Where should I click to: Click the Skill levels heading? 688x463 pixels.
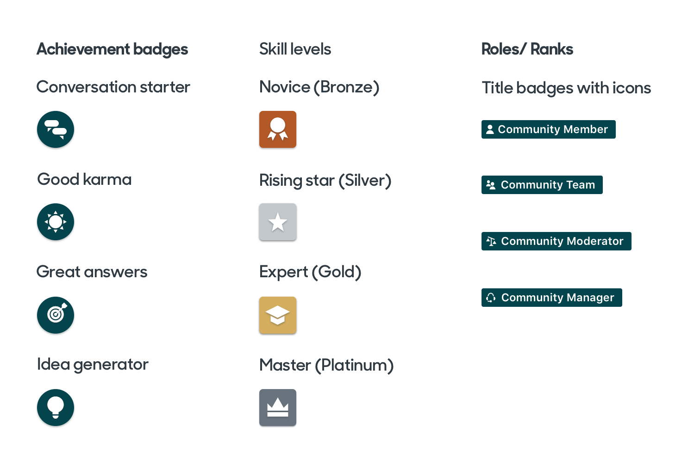click(x=295, y=49)
